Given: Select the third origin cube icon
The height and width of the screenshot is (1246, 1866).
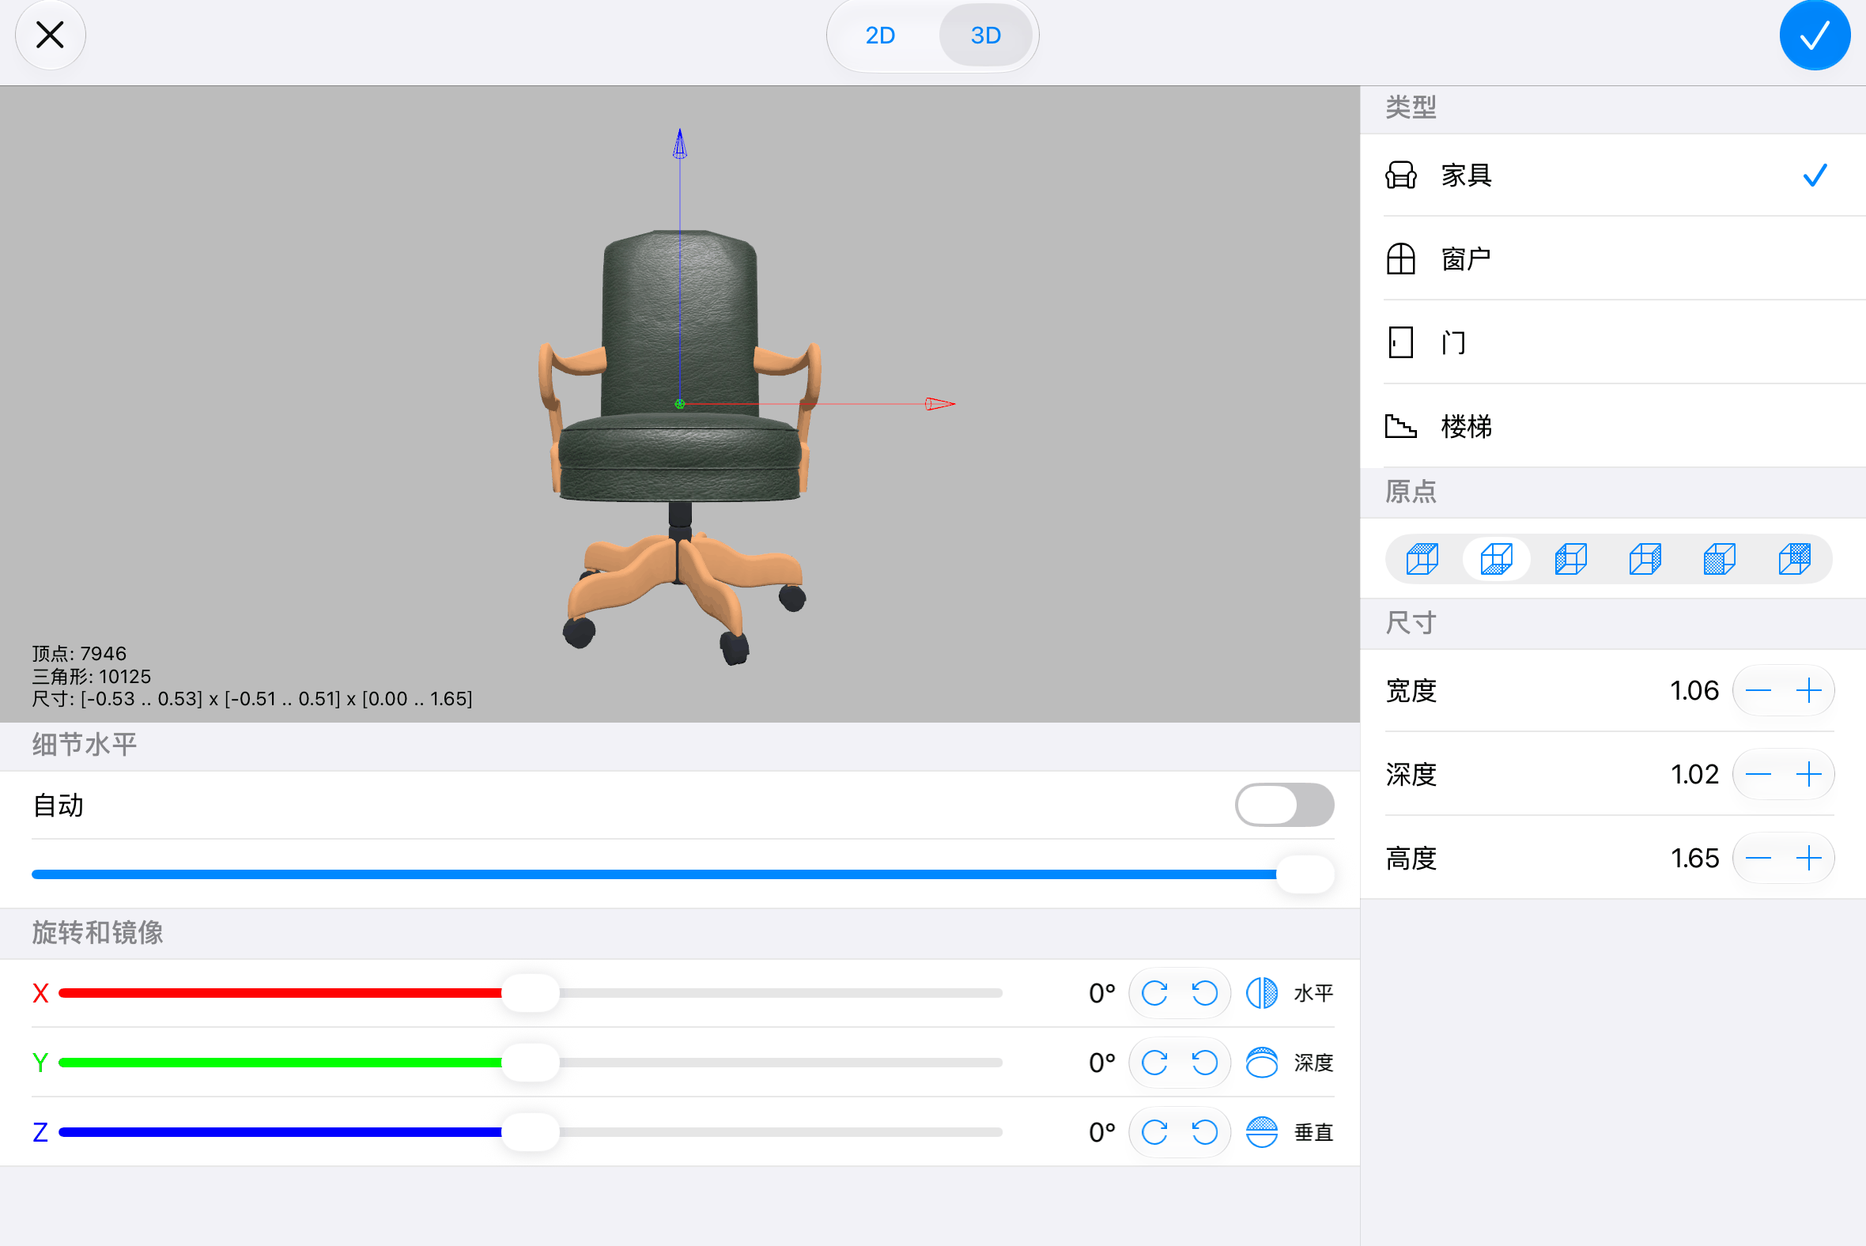Looking at the screenshot, I should pos(1570,559).
